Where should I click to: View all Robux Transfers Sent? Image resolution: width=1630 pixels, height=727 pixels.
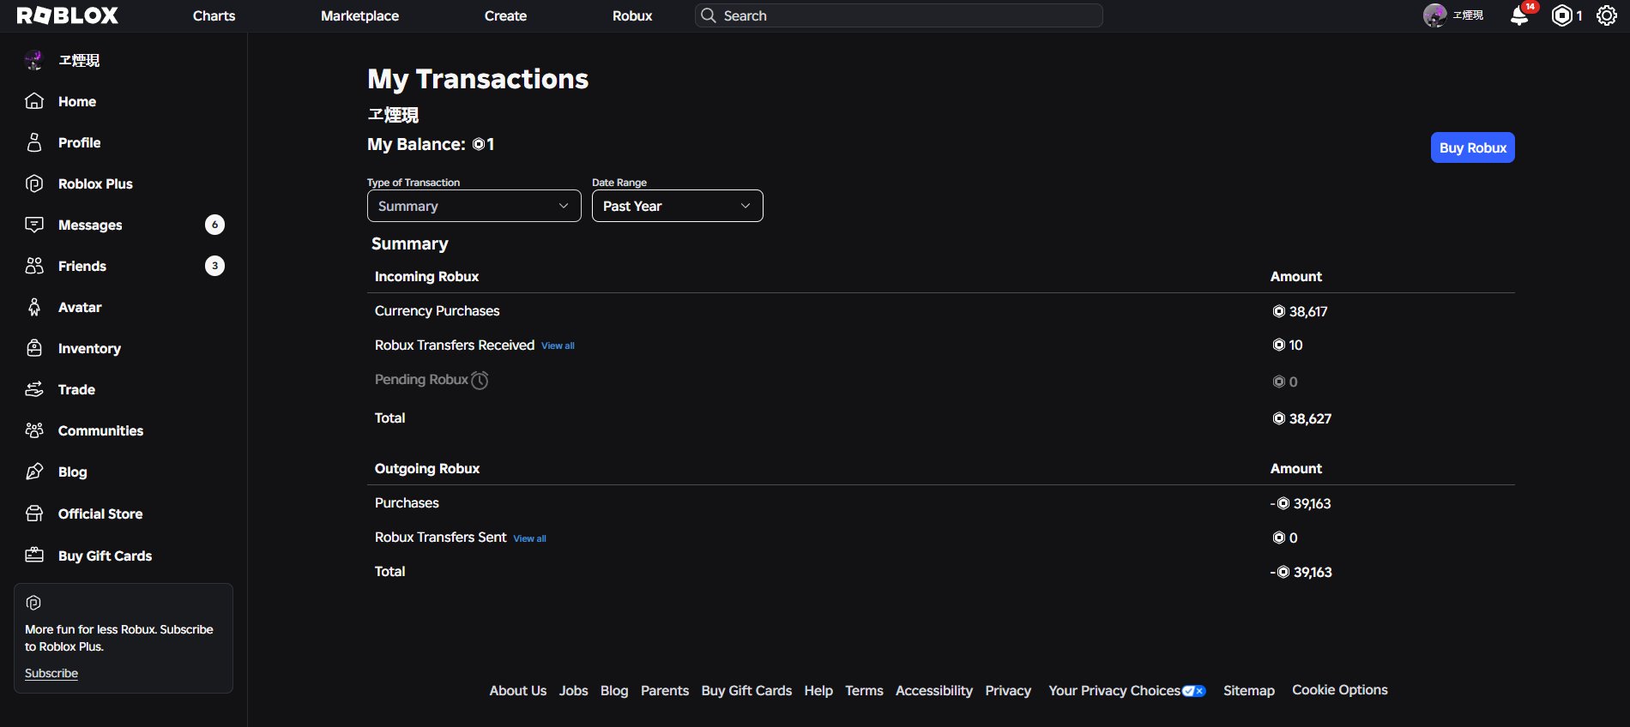click(x=529, y=538)
